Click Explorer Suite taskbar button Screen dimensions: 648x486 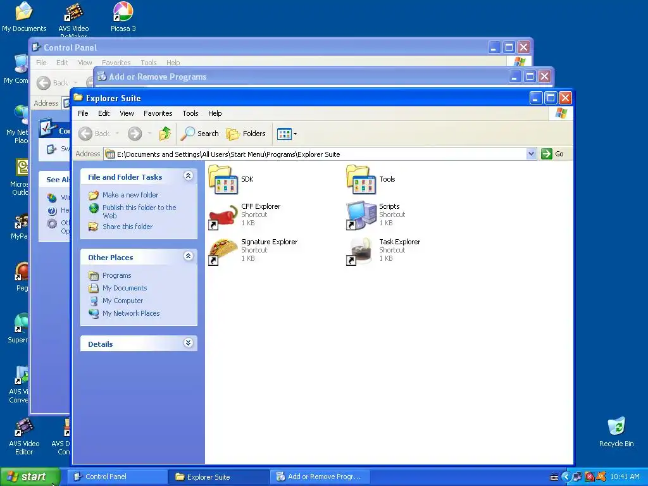[219, 477]
